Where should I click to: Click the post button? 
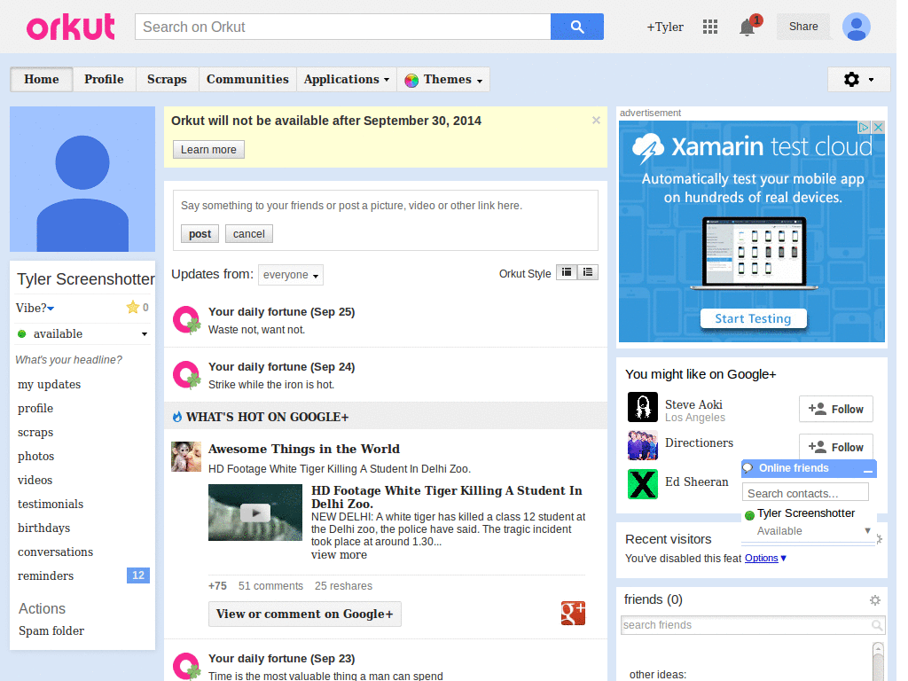click(200, 234)
